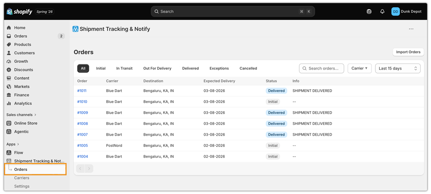Click the DD store avatar
431x194 pixels.
396,12
